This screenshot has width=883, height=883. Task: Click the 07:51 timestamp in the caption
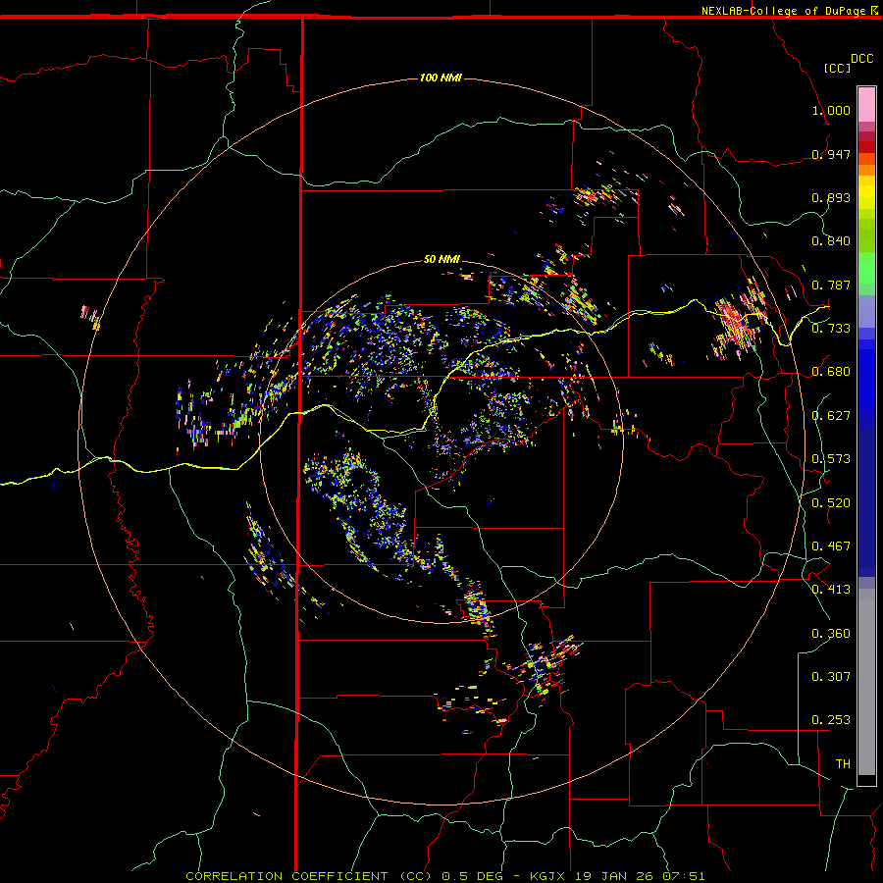[684, 876]
